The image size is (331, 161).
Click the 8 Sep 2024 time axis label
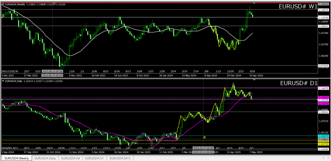pyautogui.click(x=210, y=75)
